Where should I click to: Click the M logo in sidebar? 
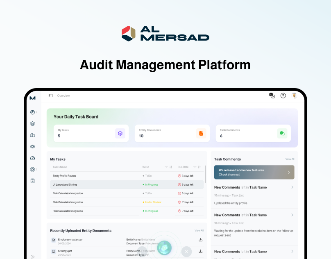[32, 98]
